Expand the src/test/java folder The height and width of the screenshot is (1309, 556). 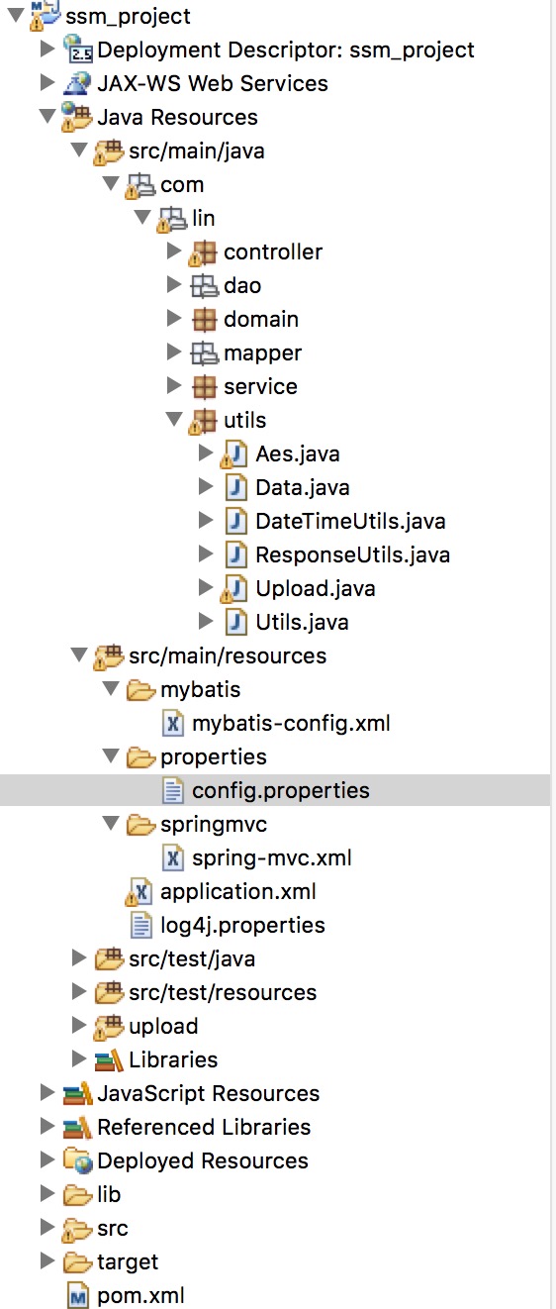coord(78,958)
